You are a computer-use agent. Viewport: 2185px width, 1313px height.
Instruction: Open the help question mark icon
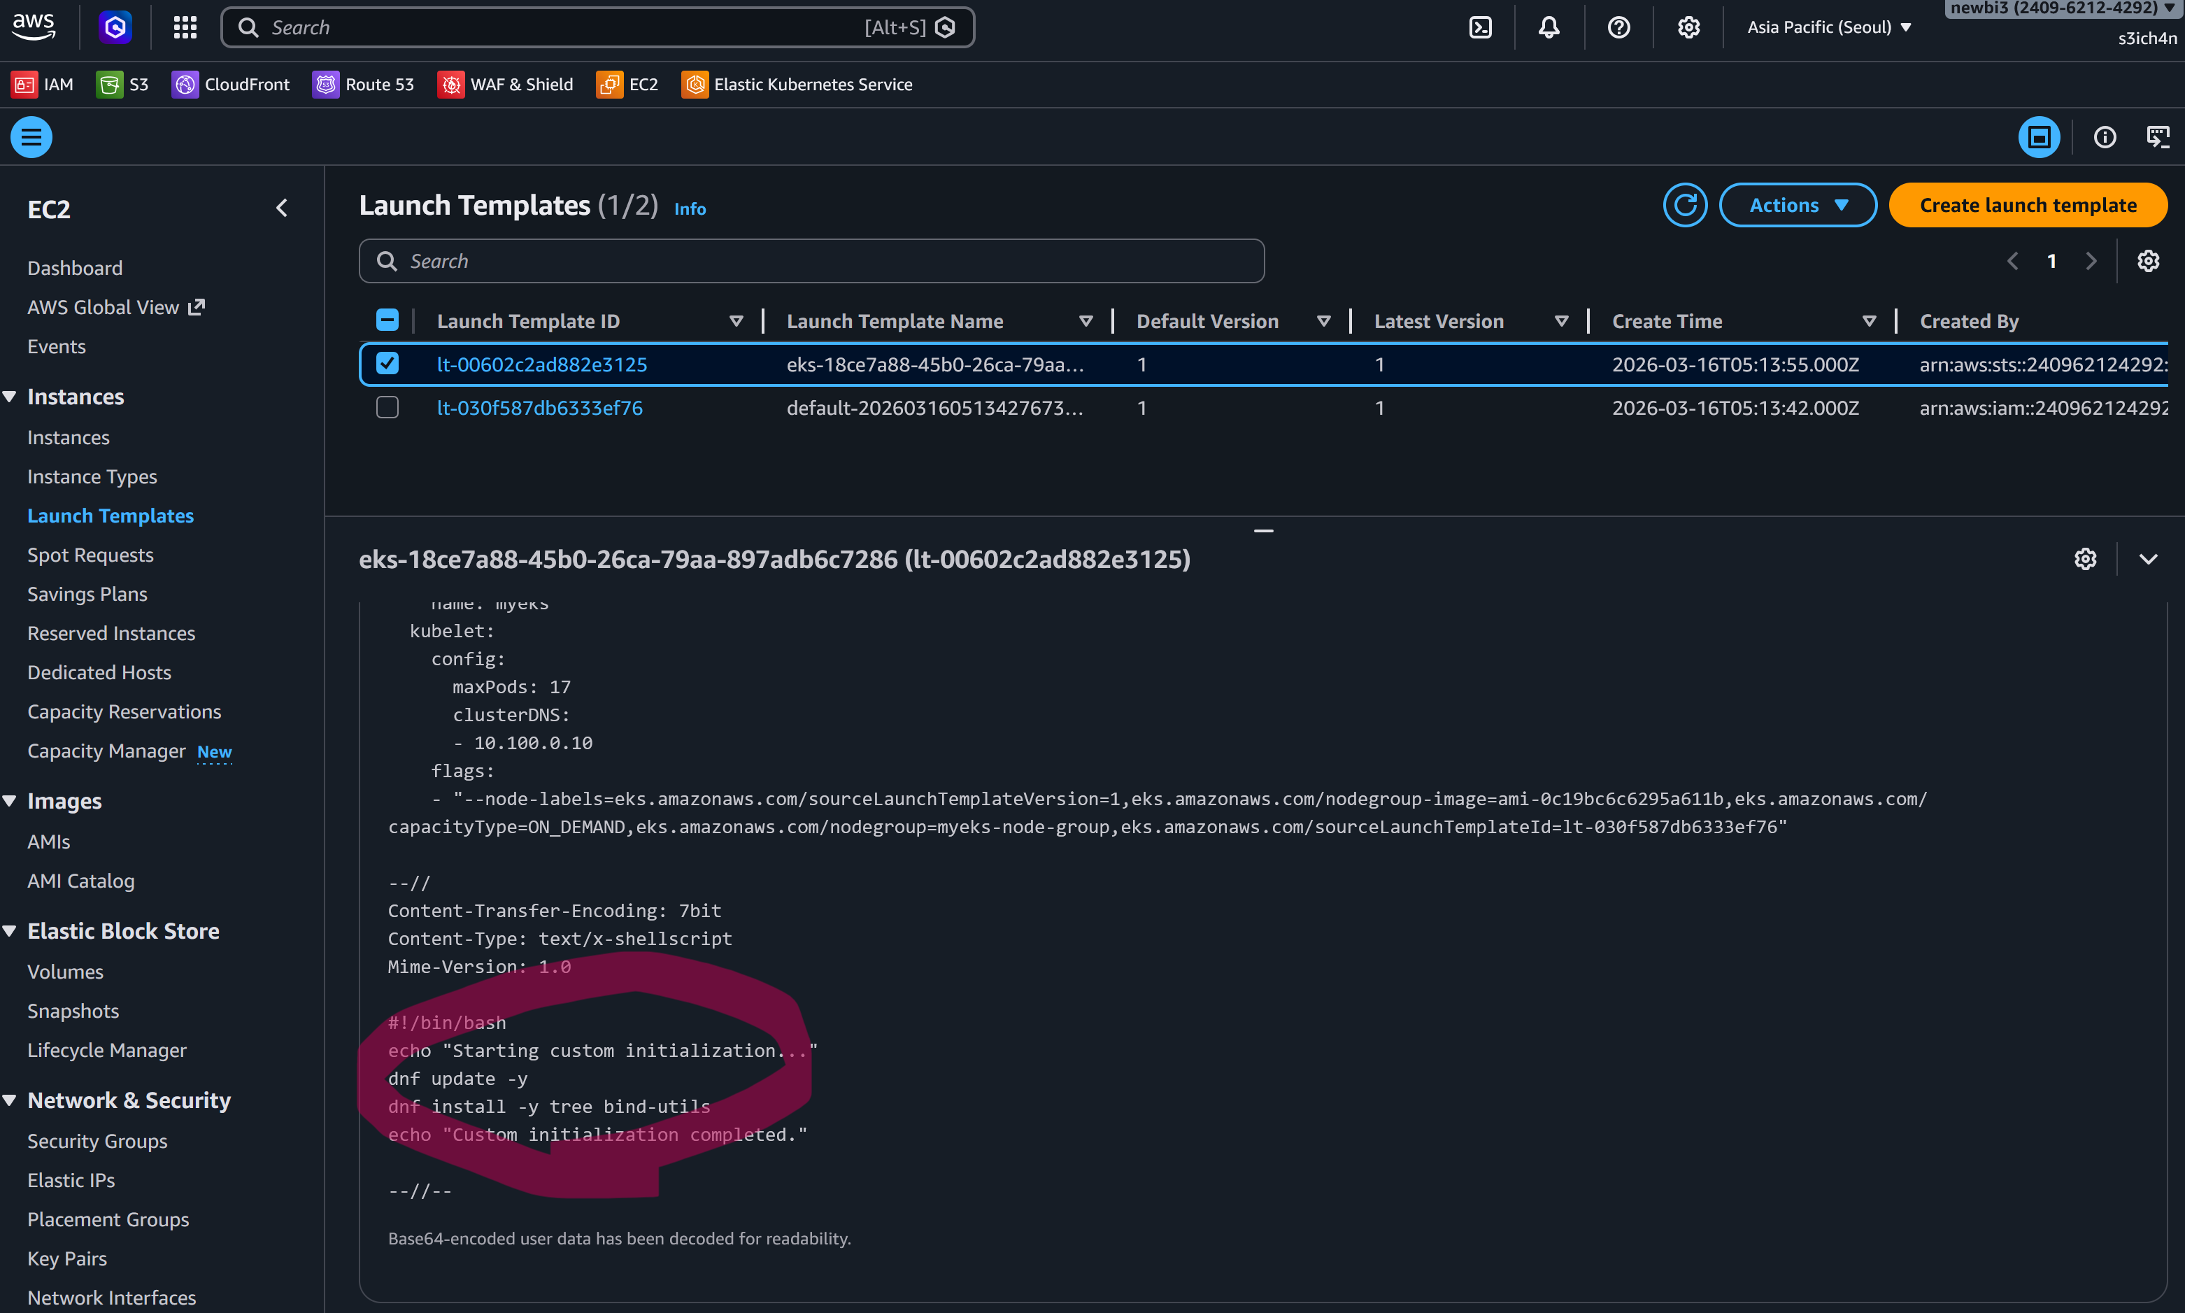(x=1619, y=27)
